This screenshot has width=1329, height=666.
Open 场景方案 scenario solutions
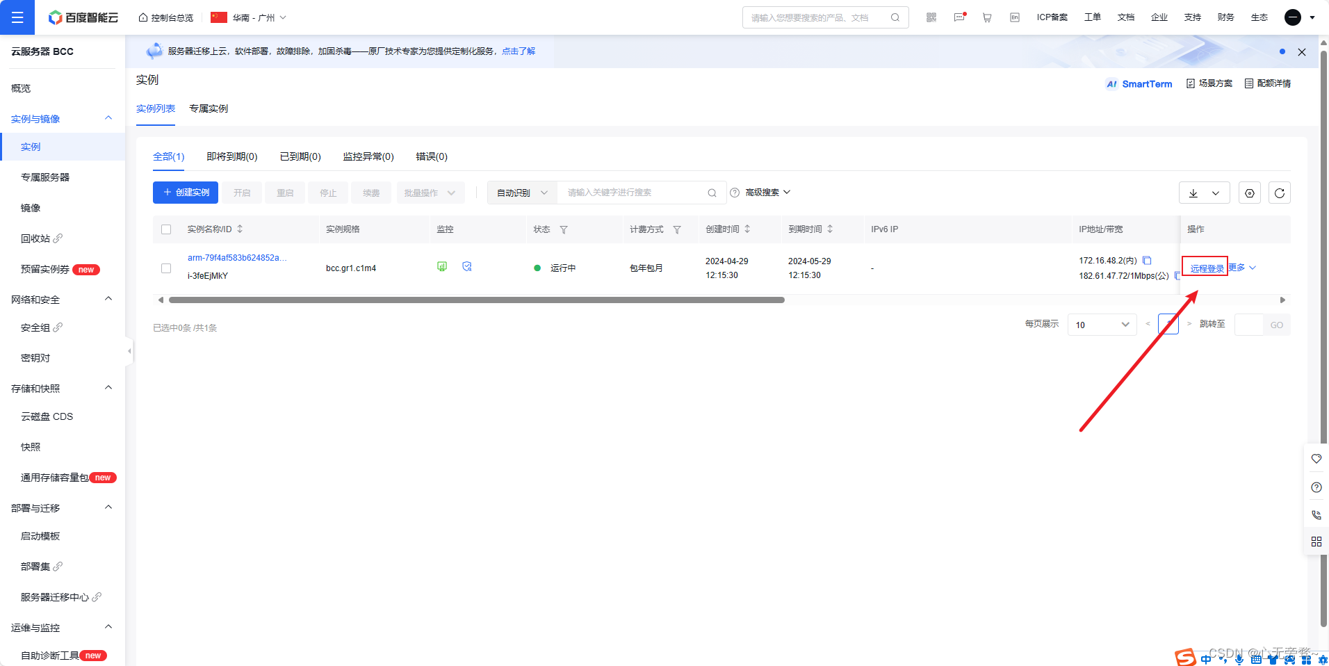coord(1209,83)
